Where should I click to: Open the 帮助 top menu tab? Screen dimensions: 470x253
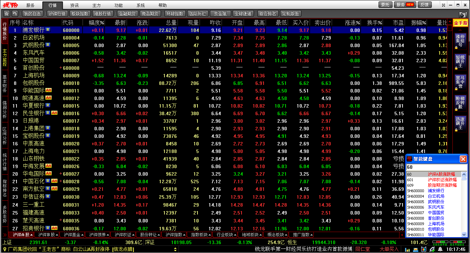tap(163, 5)
